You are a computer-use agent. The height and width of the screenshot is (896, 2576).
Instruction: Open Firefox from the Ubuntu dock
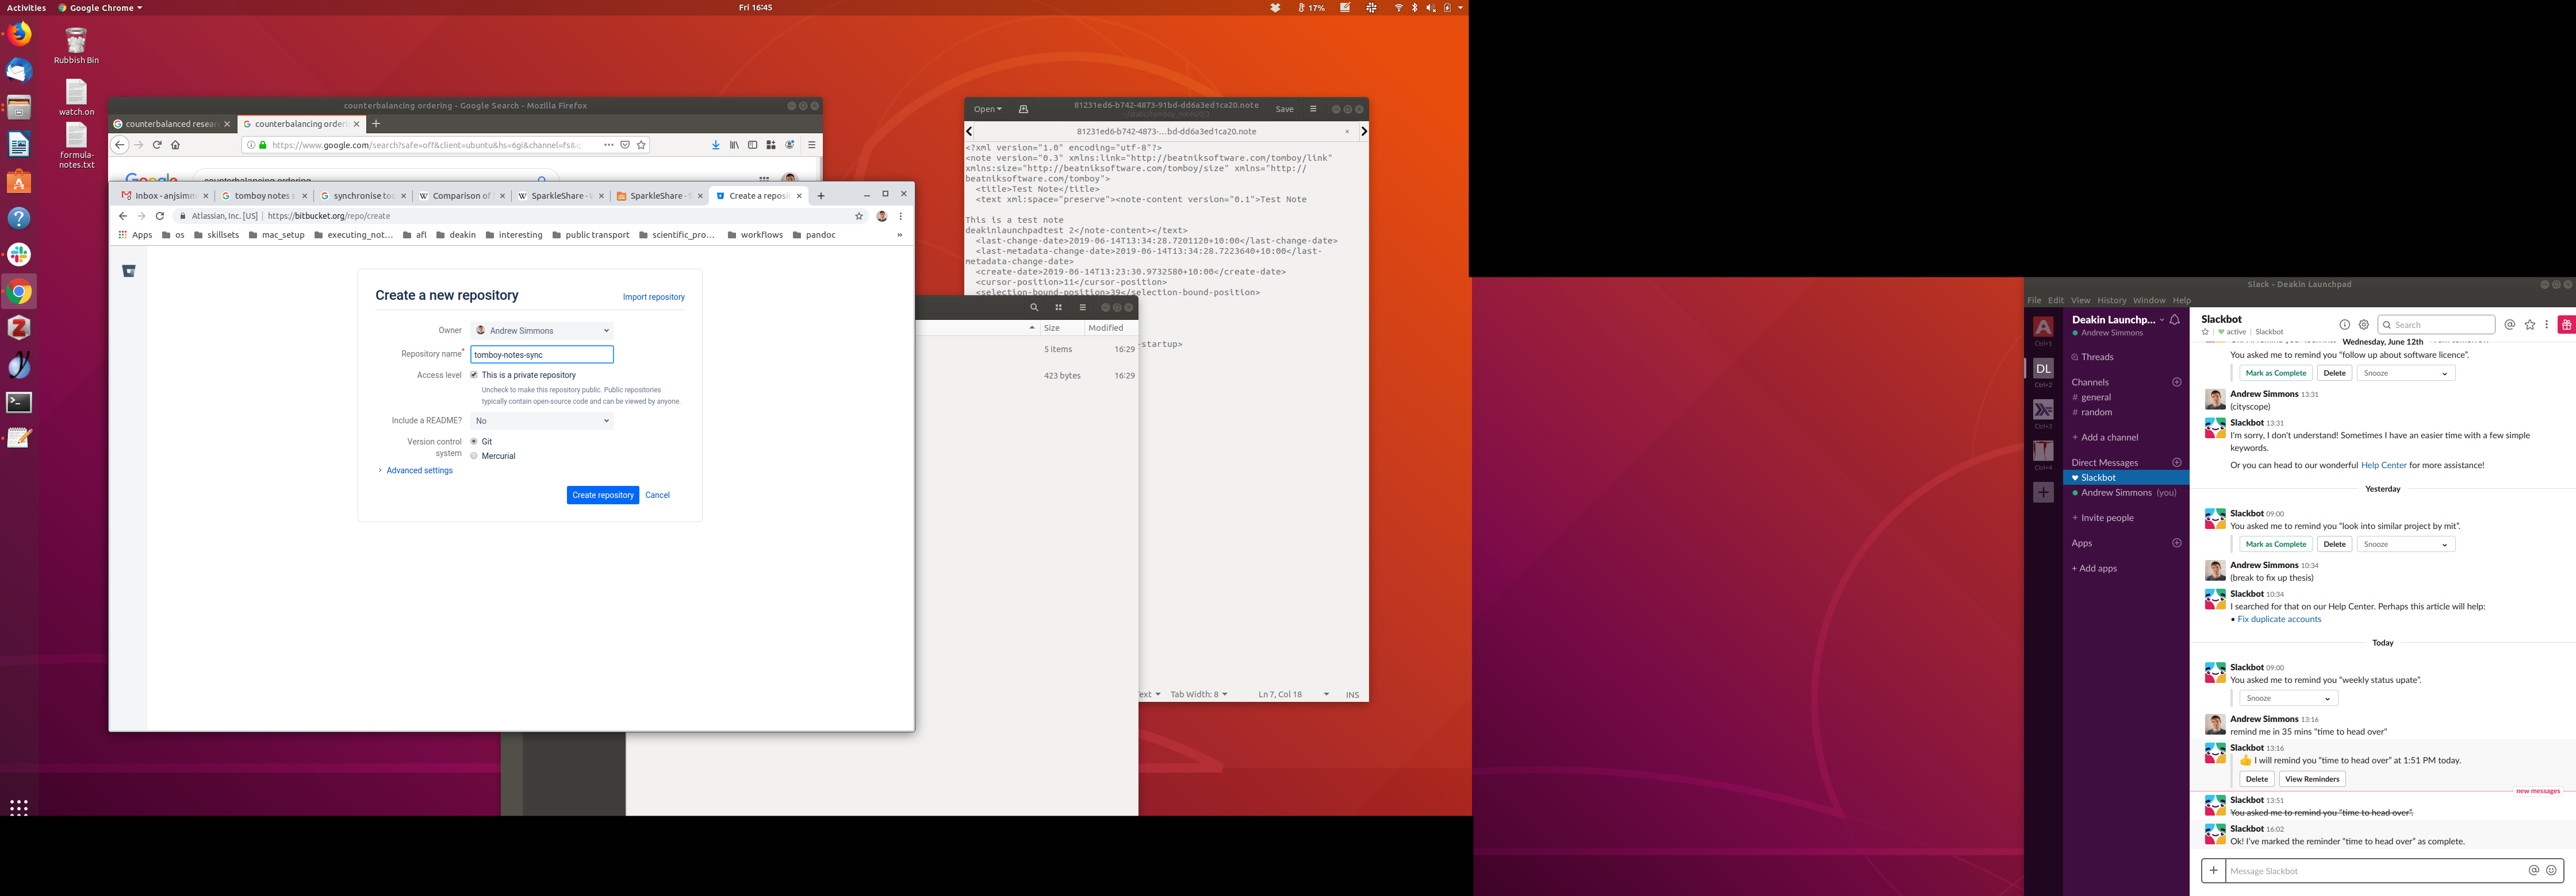[x=19, y=34]
